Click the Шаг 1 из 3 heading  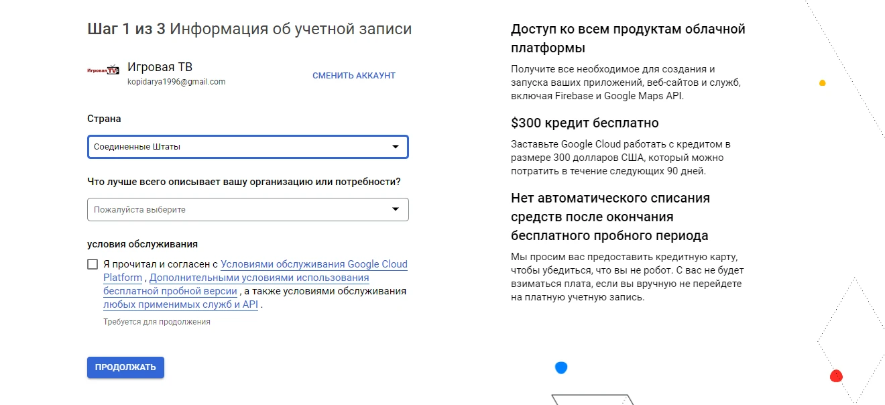click(x=249, y=29)
